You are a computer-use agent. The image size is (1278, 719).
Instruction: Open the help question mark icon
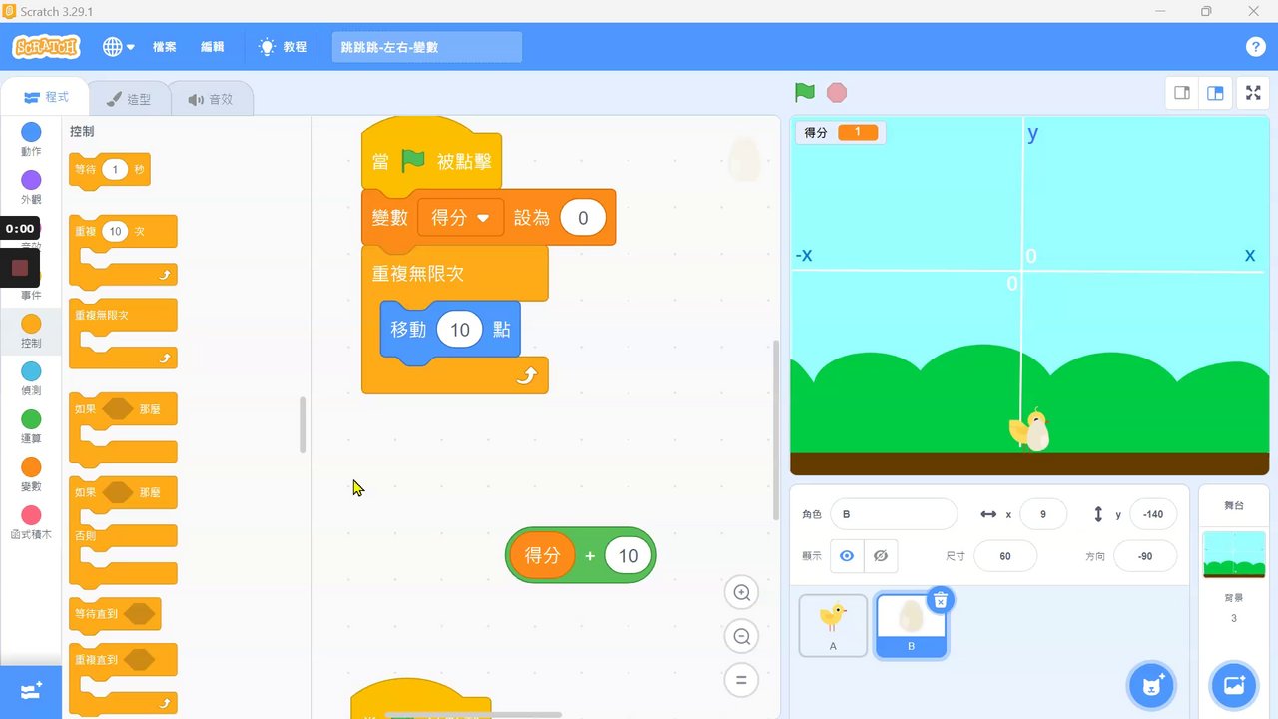click(x=1256, y=47)
